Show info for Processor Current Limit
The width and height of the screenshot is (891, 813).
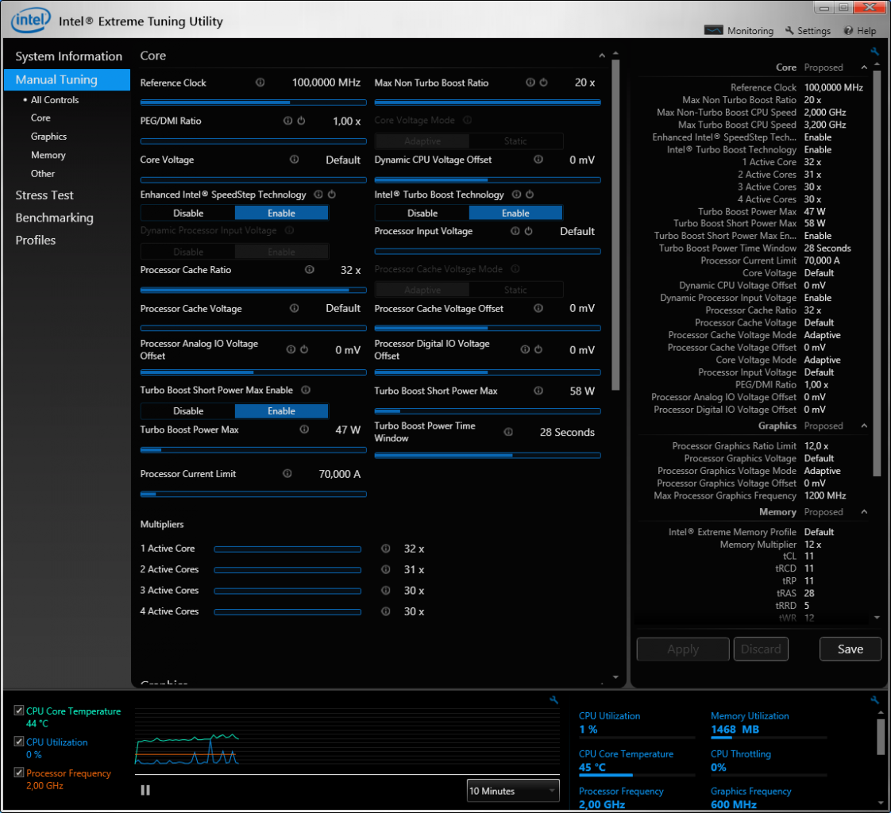point(287,474)
